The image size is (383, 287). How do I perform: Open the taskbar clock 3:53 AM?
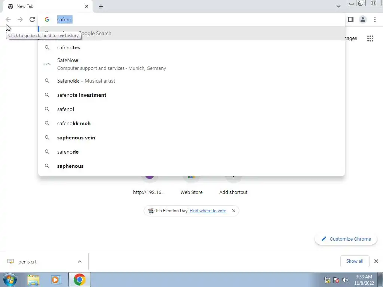(x=364, y=280)
